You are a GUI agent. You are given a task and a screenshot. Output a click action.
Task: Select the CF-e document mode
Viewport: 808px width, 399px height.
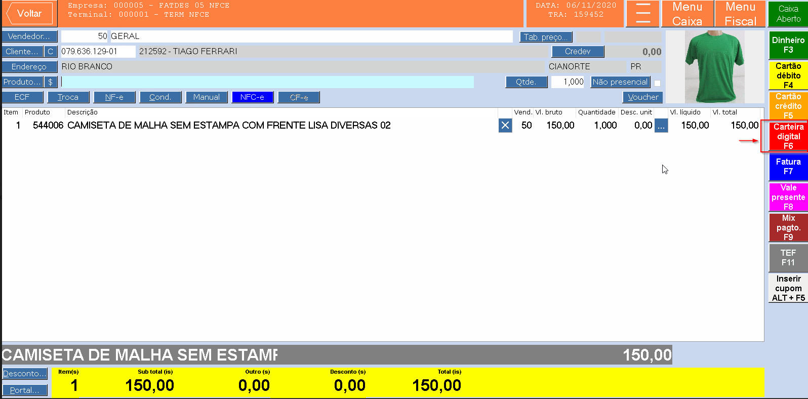[x=299, y=97]
